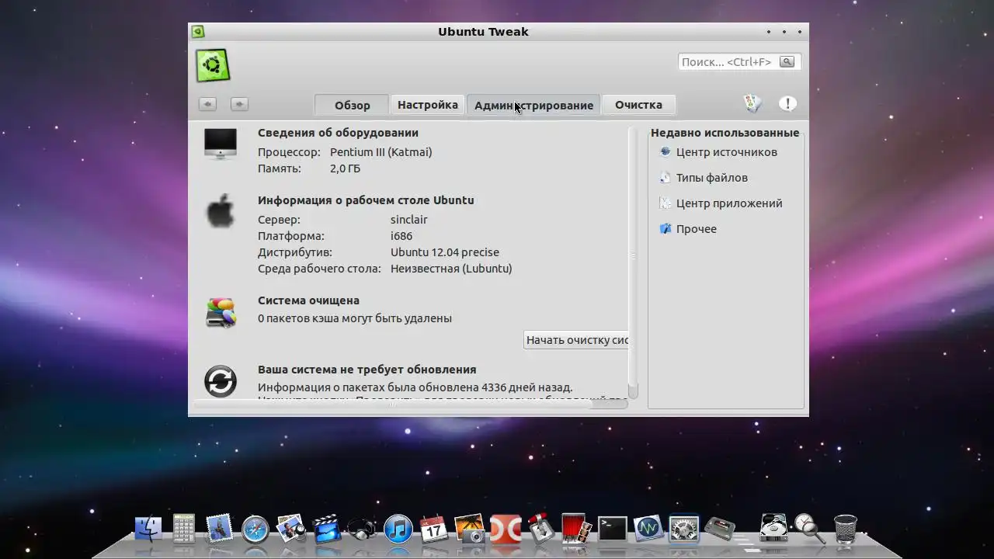
Task: Open Центр приложений from recently used
Action: (721, 203)
